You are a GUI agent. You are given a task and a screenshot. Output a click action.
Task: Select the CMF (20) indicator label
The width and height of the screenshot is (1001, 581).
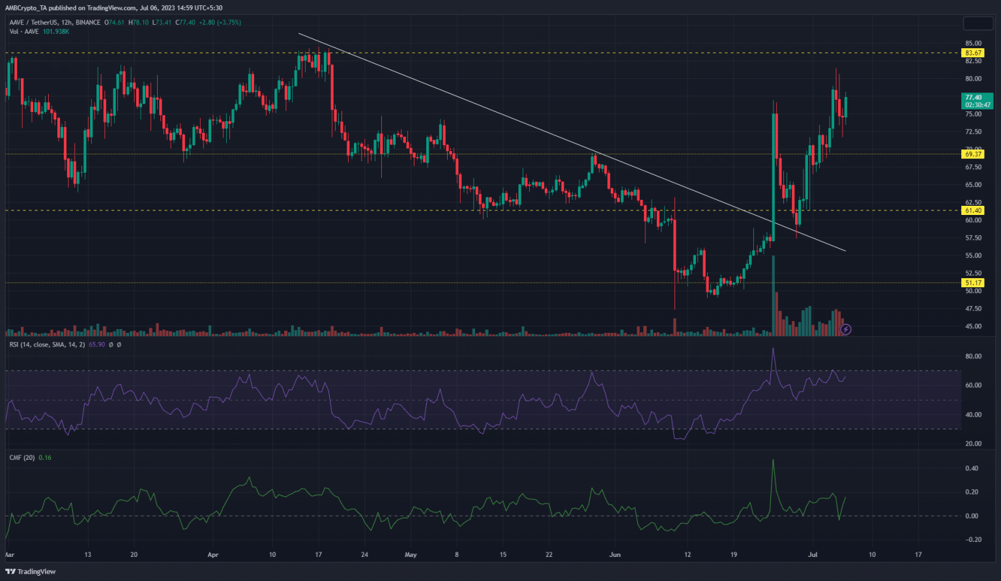(20, 457)
